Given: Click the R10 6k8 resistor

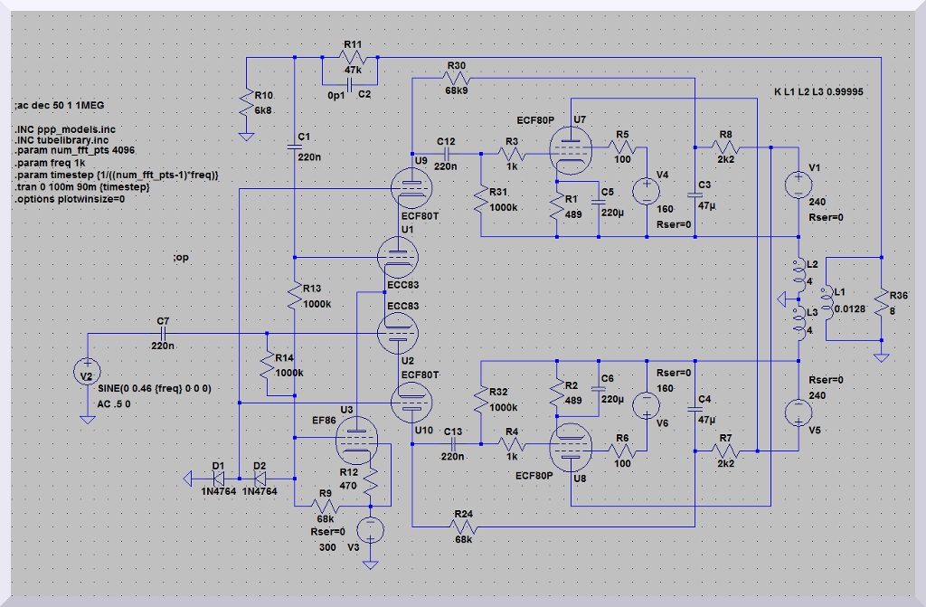Looking at the screenshot, I should [245, 103].
